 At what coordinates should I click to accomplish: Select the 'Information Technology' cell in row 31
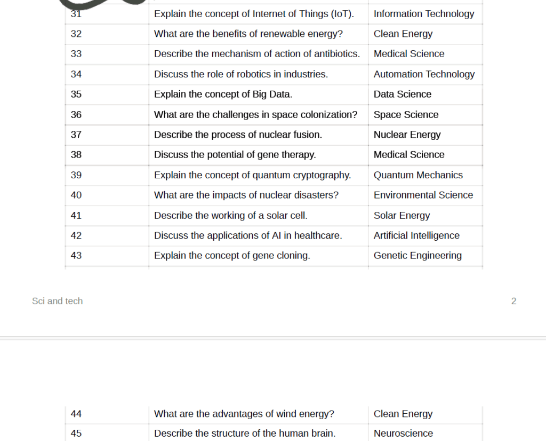(424, 14)
